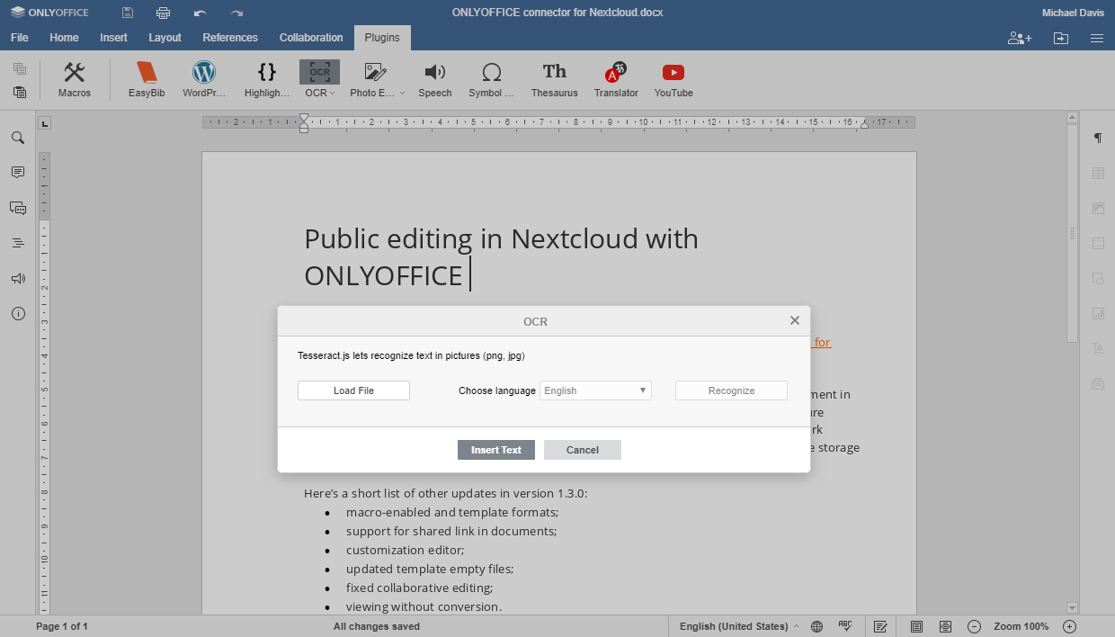The image size is (1115, 637).
Task: Click the tab stop selector beside ruler
Action: [45, 123]
